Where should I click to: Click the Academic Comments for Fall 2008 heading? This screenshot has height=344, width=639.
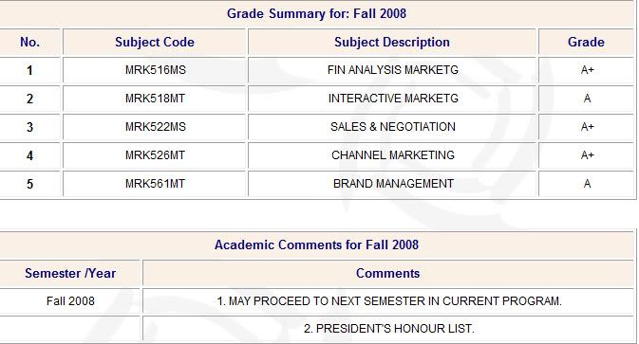point(316,244)
